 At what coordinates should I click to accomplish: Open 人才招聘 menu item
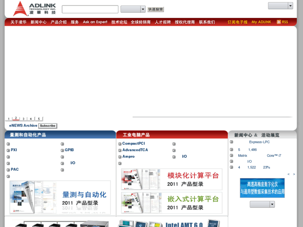coord(163,22)
